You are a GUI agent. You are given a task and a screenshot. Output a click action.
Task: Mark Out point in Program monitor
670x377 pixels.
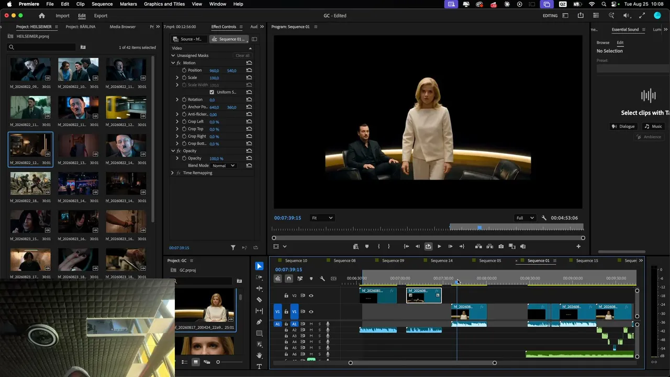pos(388,247)
